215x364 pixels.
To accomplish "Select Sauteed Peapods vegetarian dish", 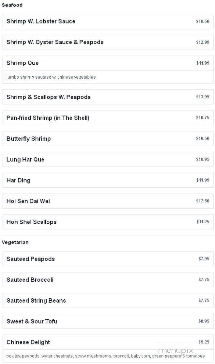I will pyautogui.click(x=108, y=259).
